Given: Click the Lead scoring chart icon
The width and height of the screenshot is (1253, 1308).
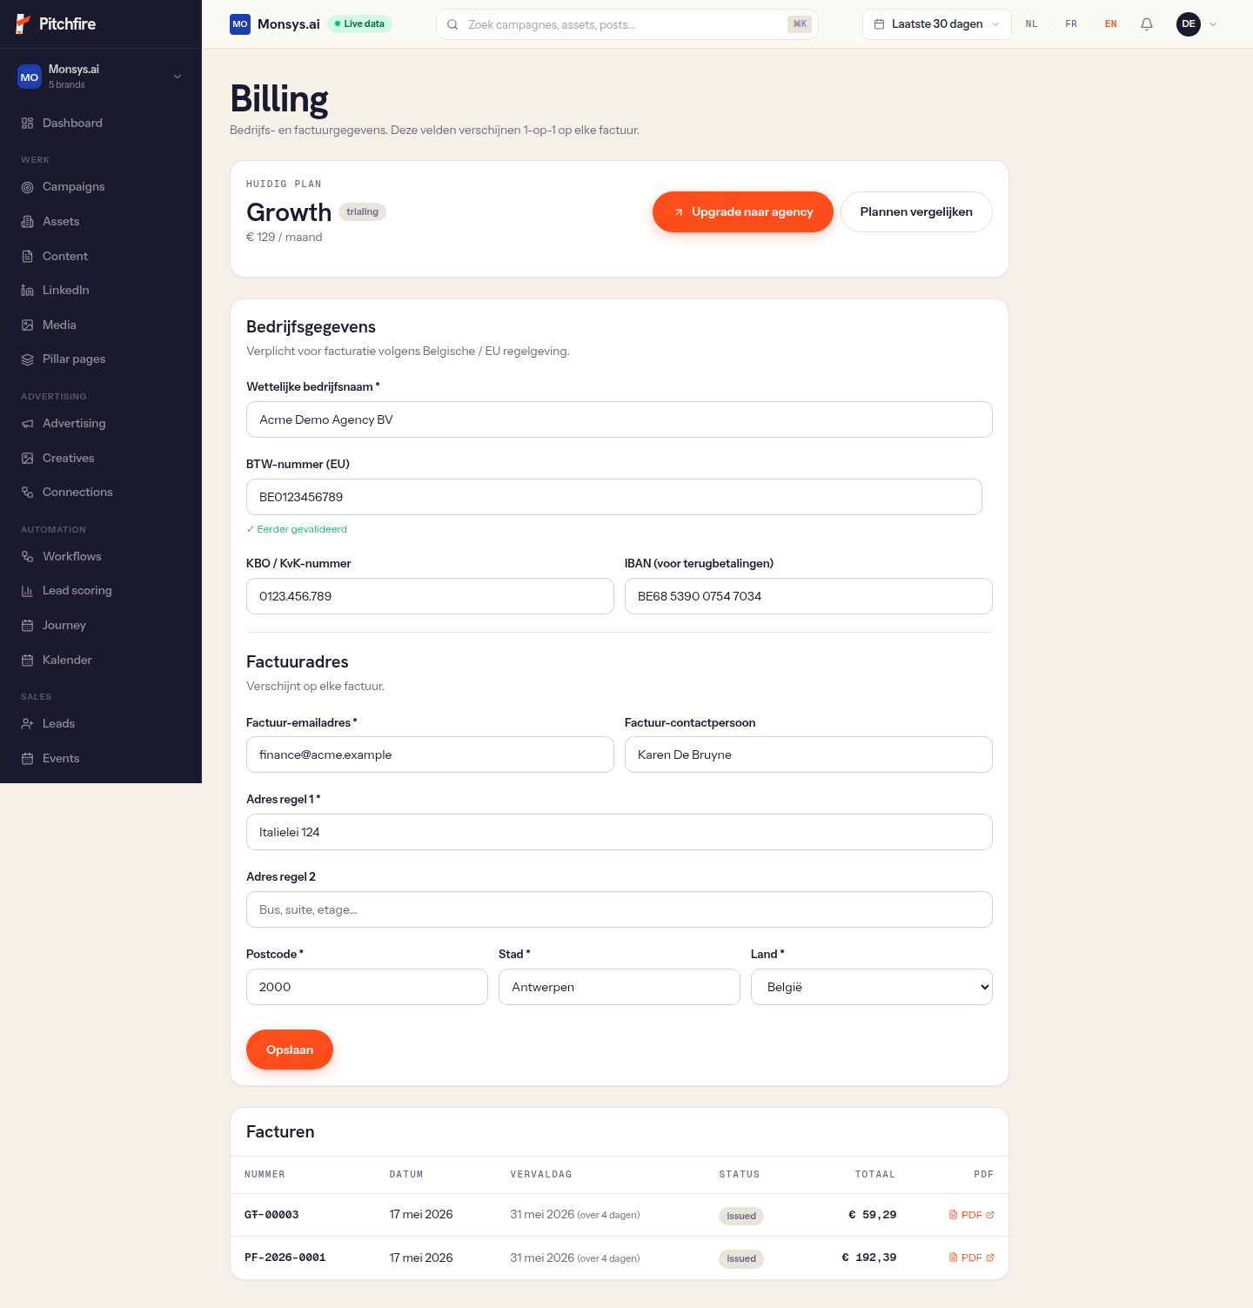Looking at the screenshot, I should (x=27, y=591).
